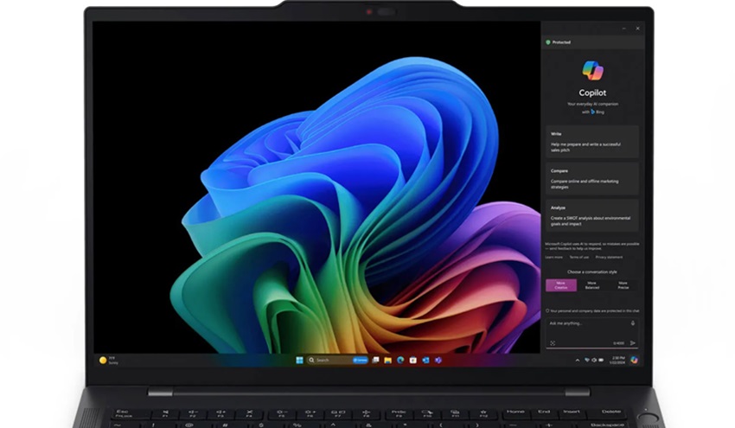Click the Analyze SWOT suggestion card
The height and width of the screenshot is (428, 735).
[x=592, y=215]
